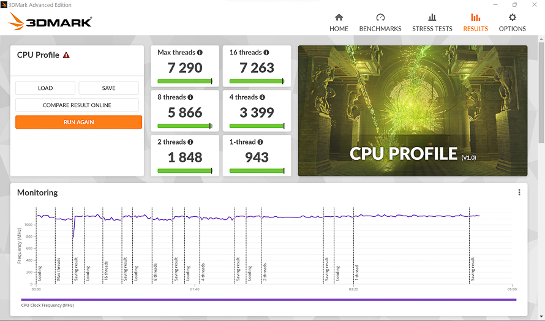Switch to the Stress Tests tab

pyautogui.click(x=432, y=23)
